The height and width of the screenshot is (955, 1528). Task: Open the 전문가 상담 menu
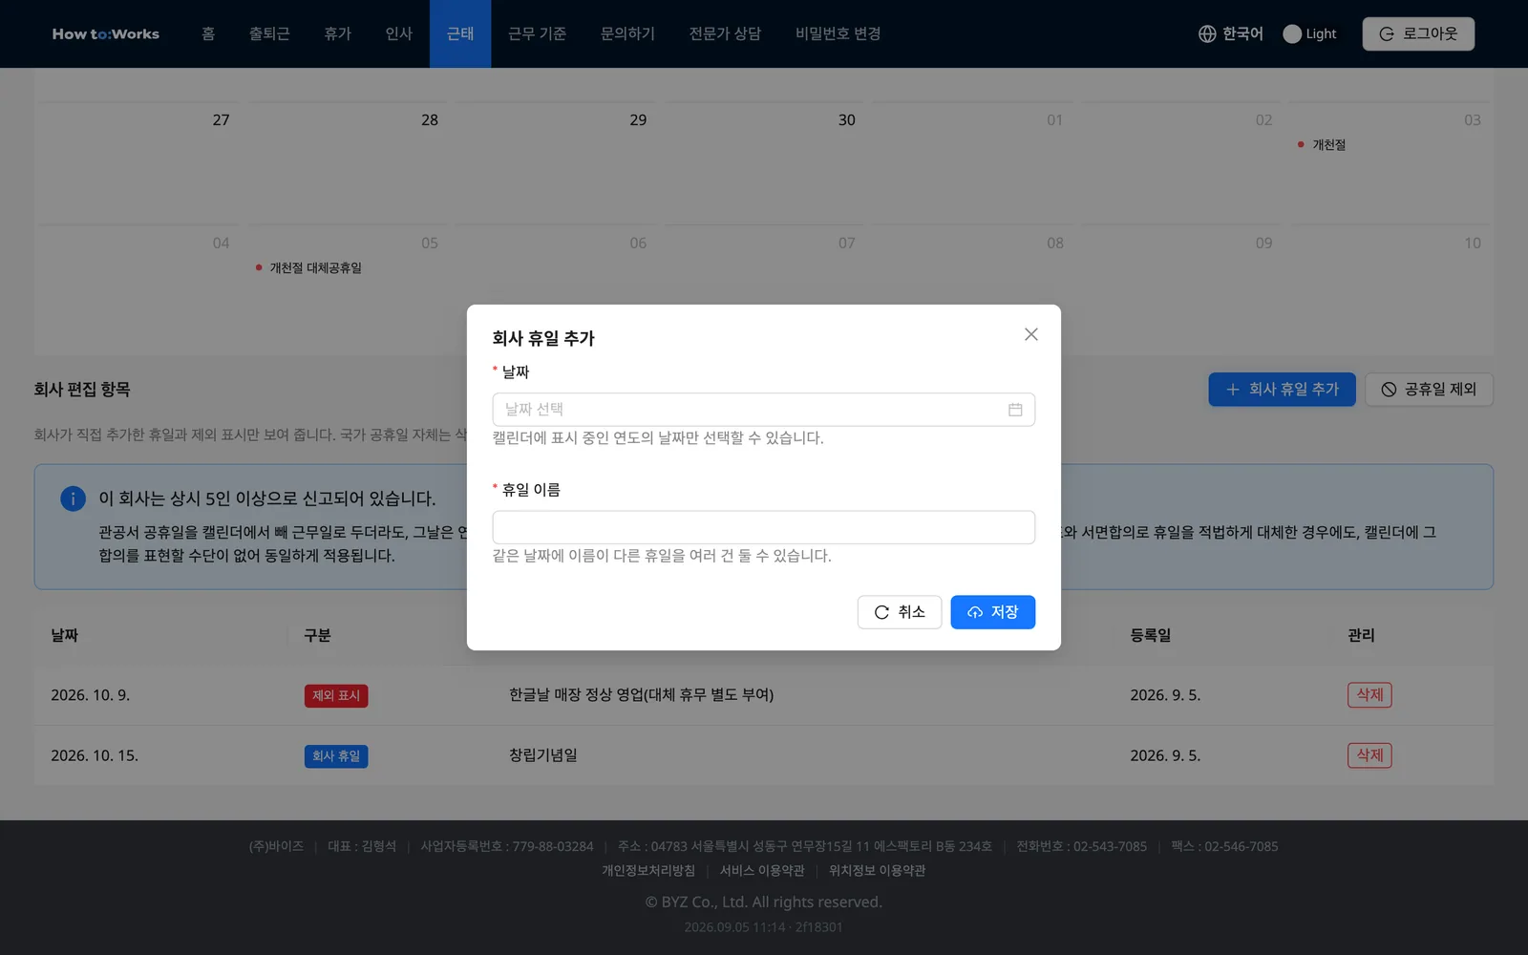(x=725, y=33)
